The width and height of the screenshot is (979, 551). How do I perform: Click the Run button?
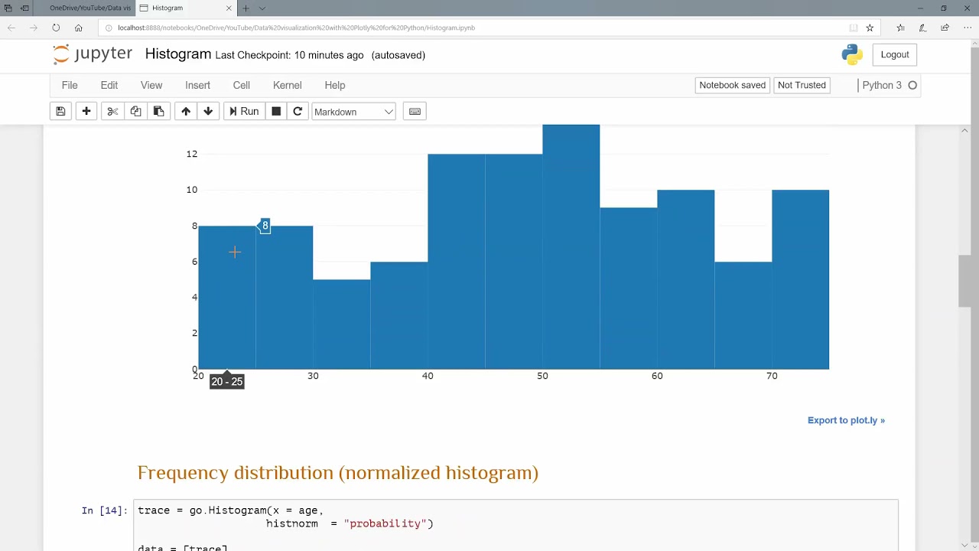point(244,112)
